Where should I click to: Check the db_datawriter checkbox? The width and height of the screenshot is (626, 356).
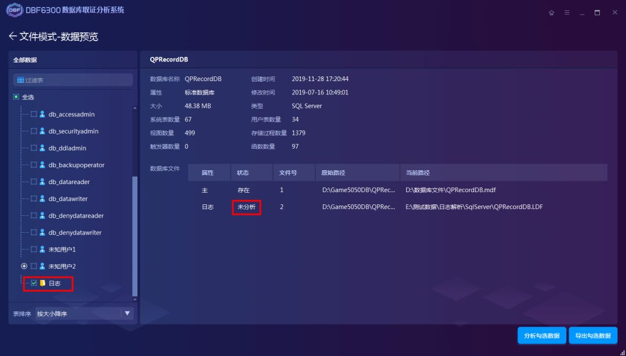[x=34, y=199]
